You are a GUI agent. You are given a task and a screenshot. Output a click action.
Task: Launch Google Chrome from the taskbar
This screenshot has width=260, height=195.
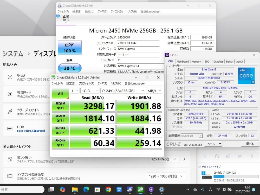coord(108,189)
